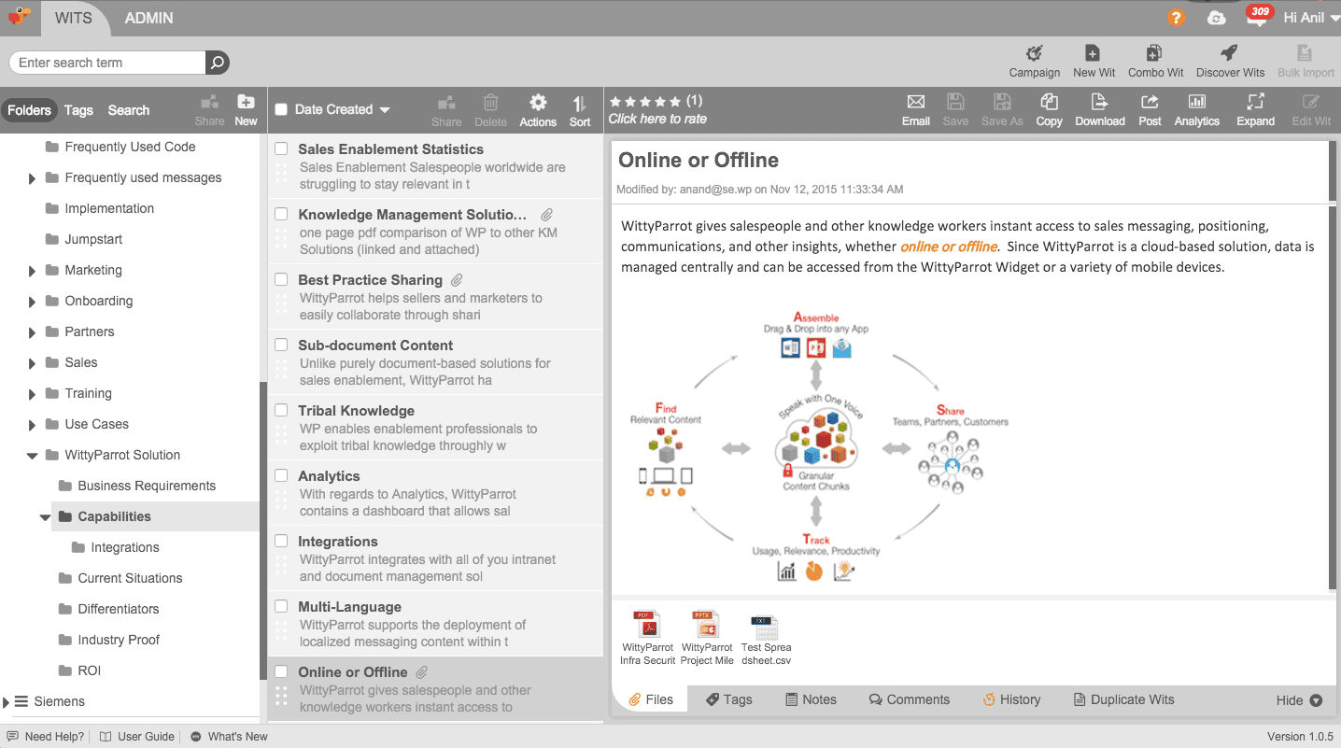This screenshot has width=1341, height=748.
Task: Open Analytics for this wit
Action: [x=1196, y=109]
